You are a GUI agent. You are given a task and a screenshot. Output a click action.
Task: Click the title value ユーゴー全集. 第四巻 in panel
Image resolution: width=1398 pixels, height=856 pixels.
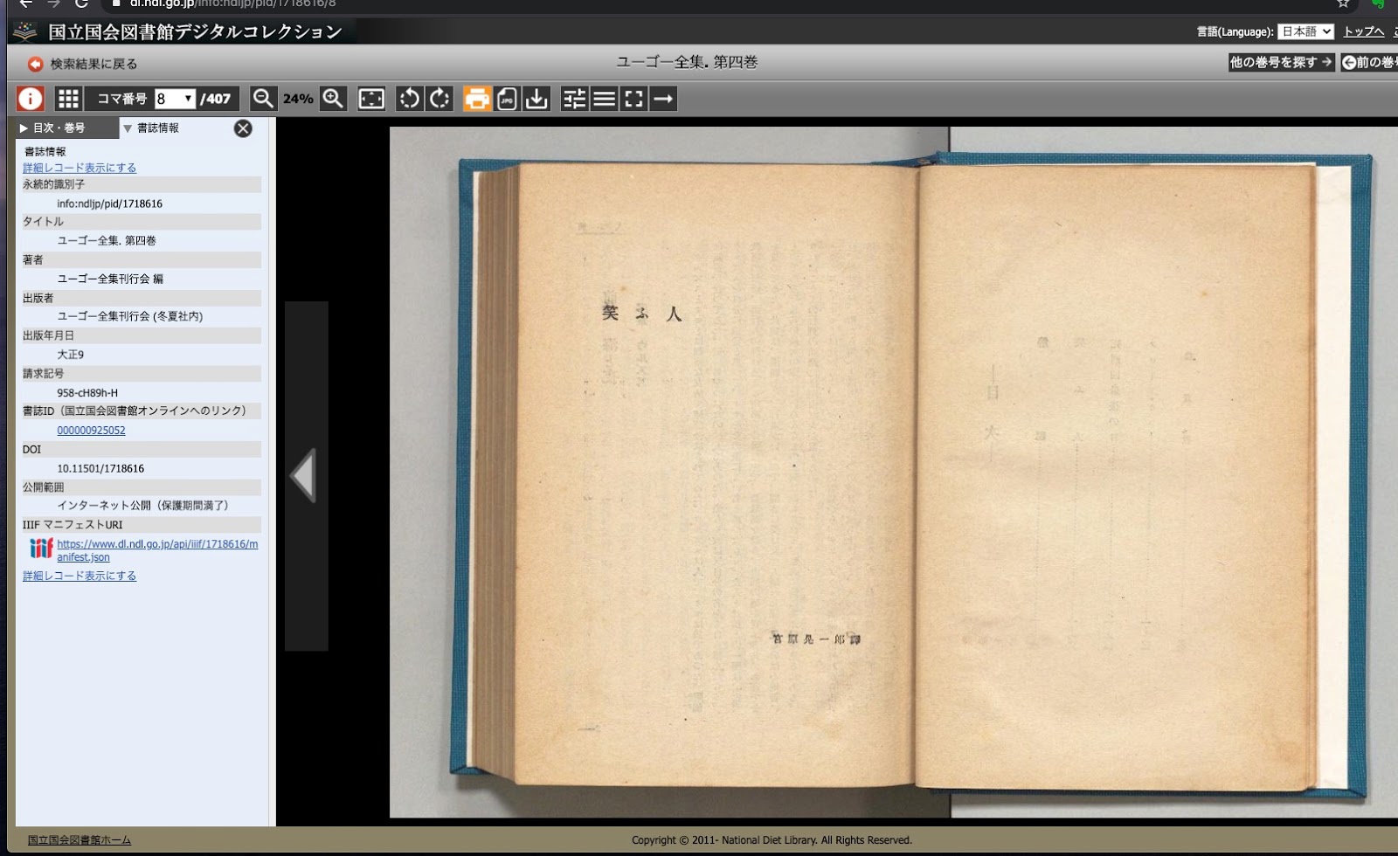pyautogui.click(x=107, y=240)
